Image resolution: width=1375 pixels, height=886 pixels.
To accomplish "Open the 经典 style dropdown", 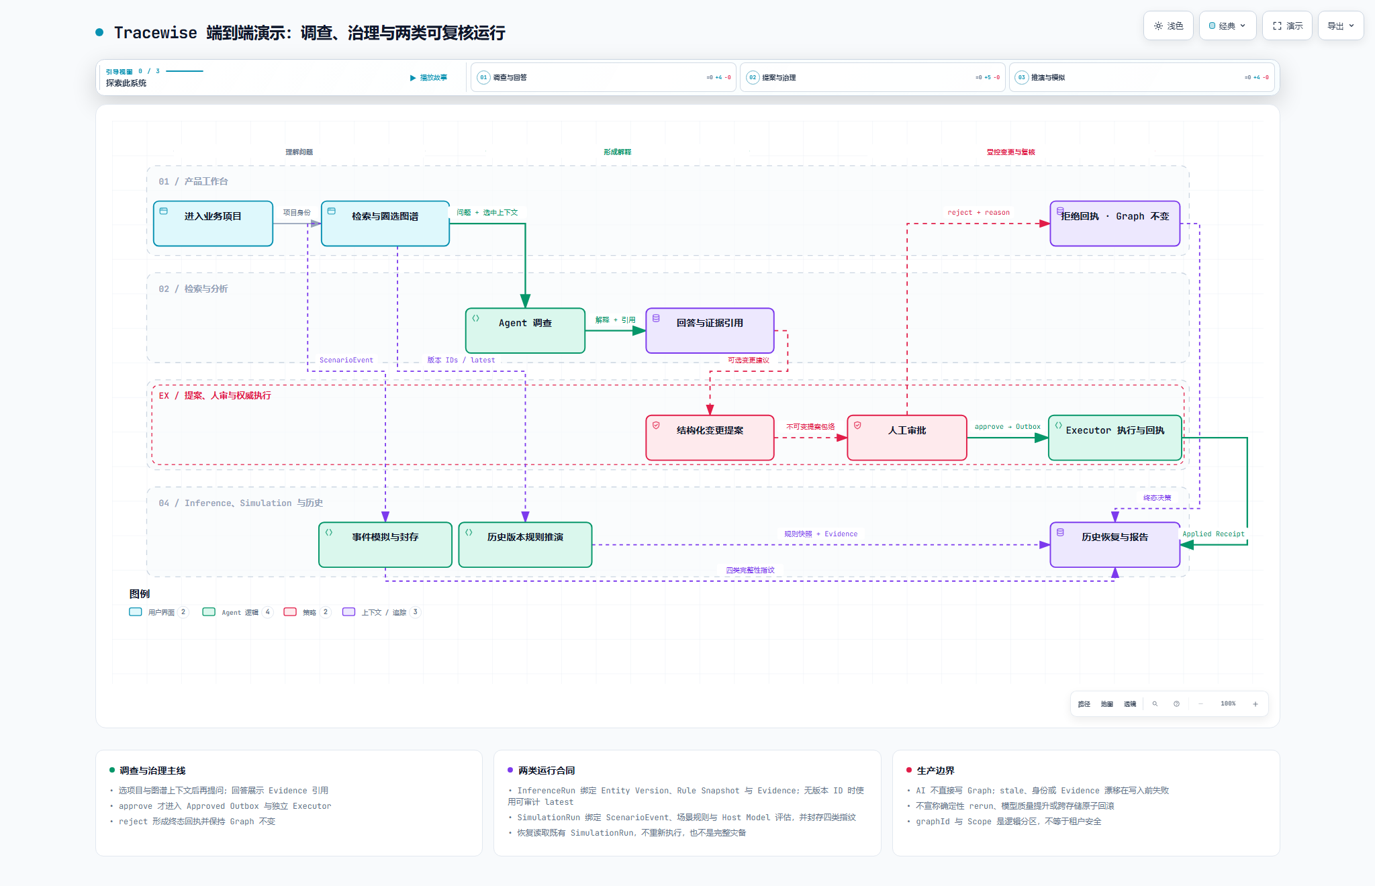I will click(x=1227, y=26).
